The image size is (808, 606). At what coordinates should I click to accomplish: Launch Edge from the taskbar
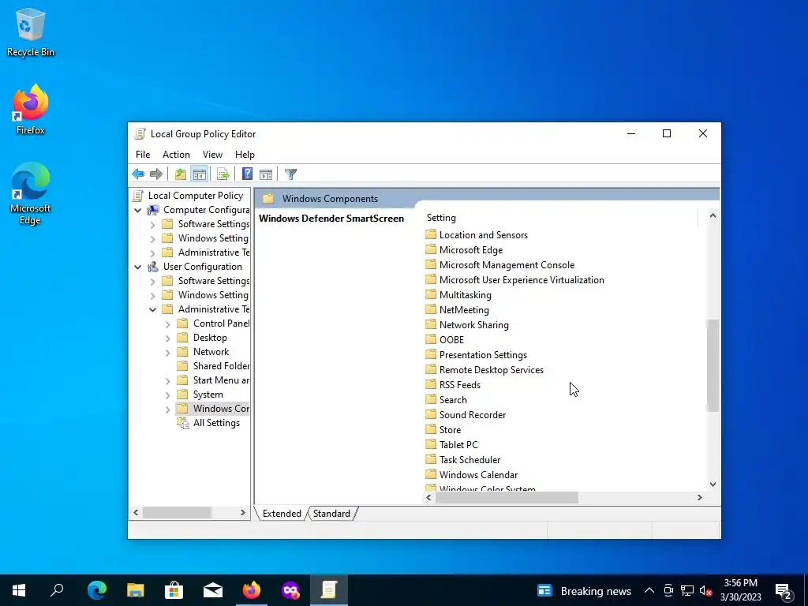point(97,590)
